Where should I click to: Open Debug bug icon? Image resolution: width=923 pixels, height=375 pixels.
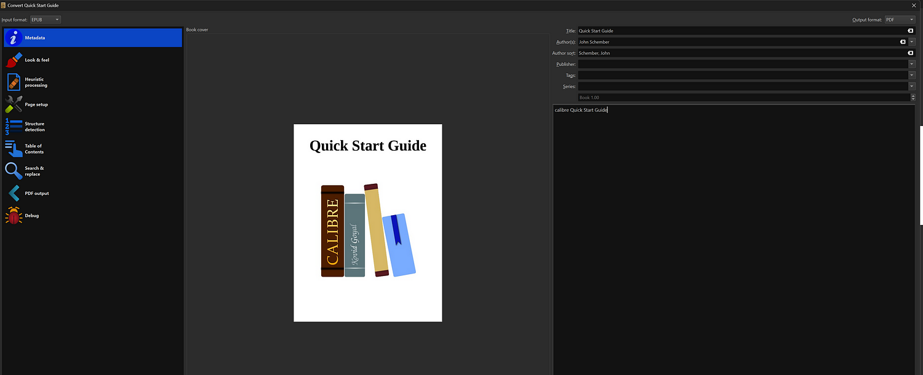14,216
